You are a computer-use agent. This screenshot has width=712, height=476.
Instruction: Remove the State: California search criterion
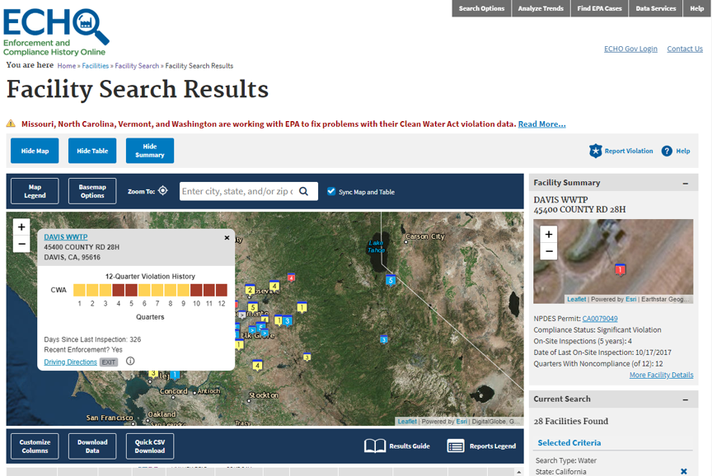(684, 471)
